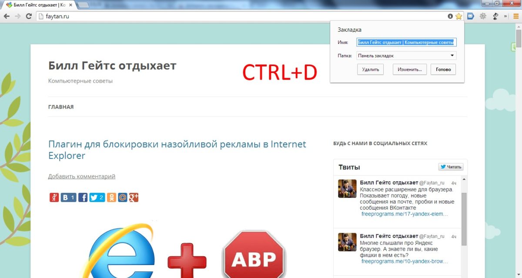Open a new tab with the new-tab button
The height and width of the screenshot is (278, 522).
(x=83, y=5)
